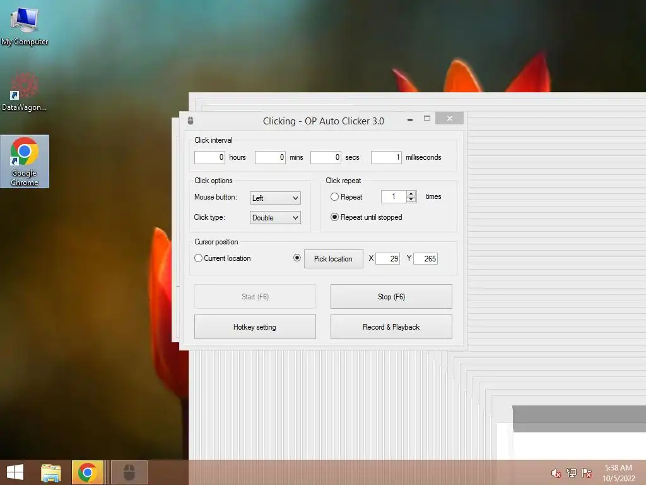Screen dimensions: 646x485
Task: Increase repeat times with up arrow
Action: pos(411,193)
